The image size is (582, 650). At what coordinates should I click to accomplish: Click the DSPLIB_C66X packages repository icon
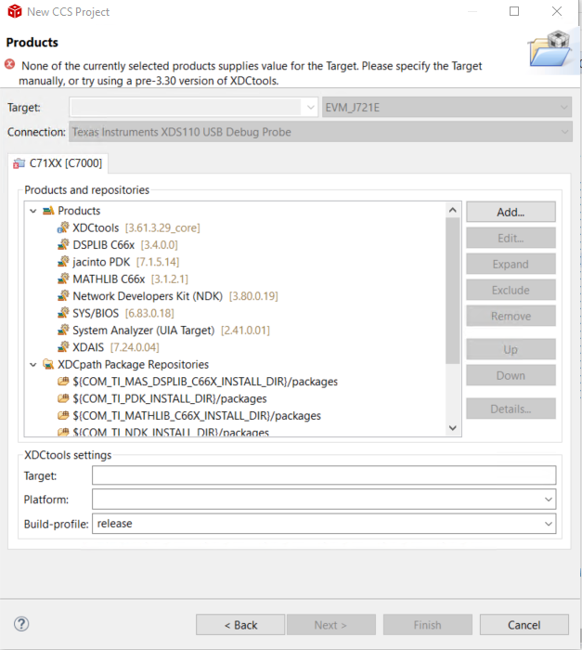click(x=63, y=381)
